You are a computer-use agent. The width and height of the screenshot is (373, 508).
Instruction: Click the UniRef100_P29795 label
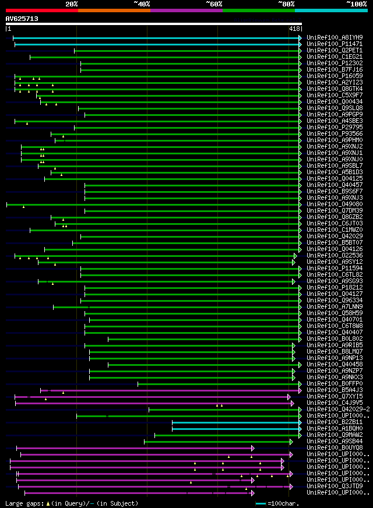335,128
